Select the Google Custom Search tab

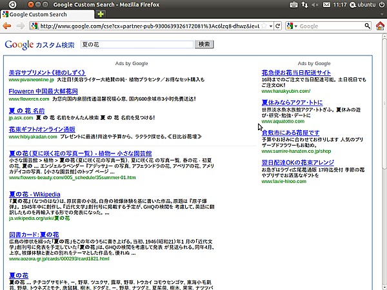(47, 14)
